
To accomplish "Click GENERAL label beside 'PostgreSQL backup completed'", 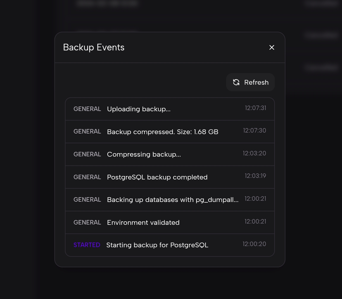I will pyautogui.click(x=87, y=177).
